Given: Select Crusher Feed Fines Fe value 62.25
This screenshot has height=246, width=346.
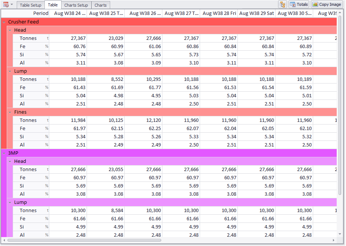Looking at the screenshot, I should 143,129.
